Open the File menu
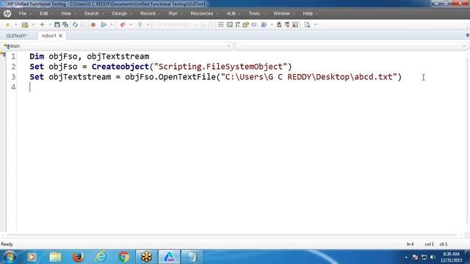The image size is (470, 264). [23, 13]
